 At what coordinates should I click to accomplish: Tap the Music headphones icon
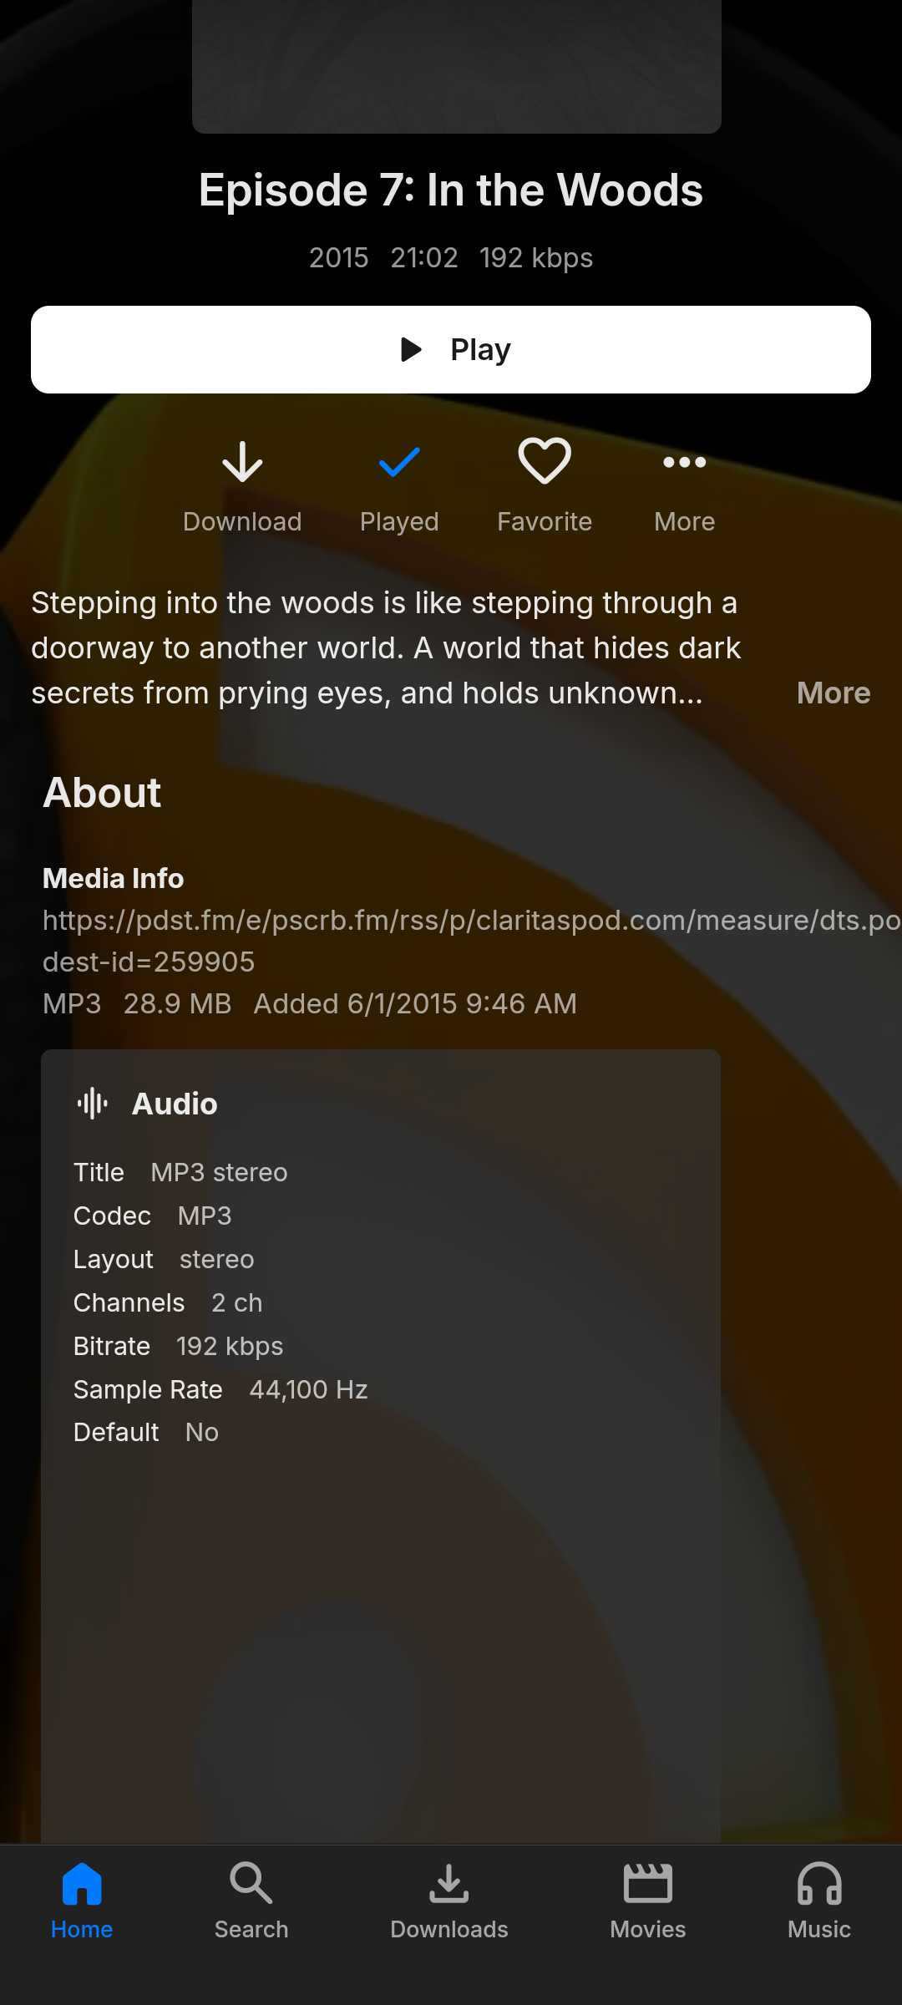(x=819, y=1885)
